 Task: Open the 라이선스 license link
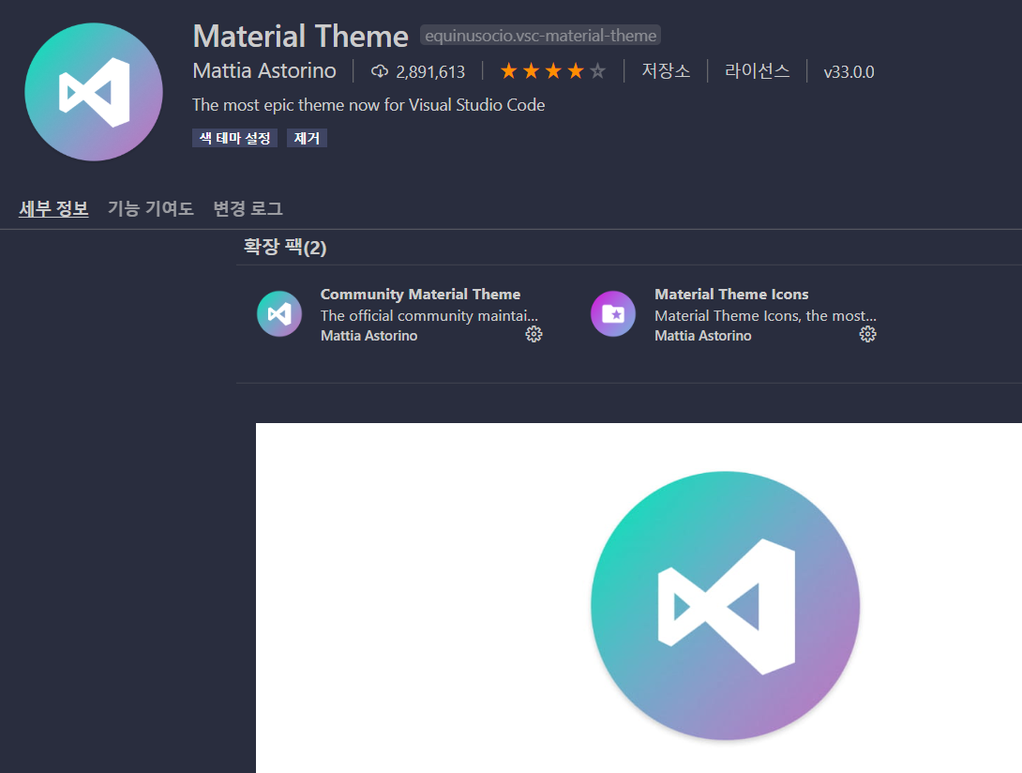757,71
